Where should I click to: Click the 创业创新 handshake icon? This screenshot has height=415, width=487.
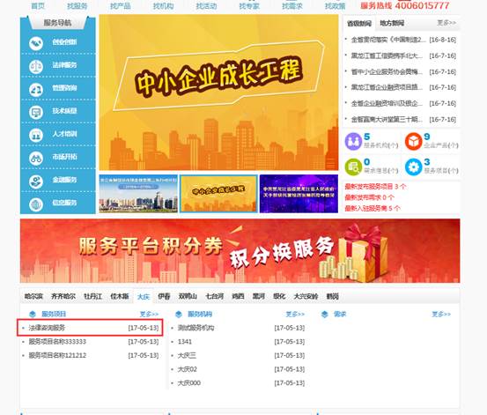pos(36,43)
